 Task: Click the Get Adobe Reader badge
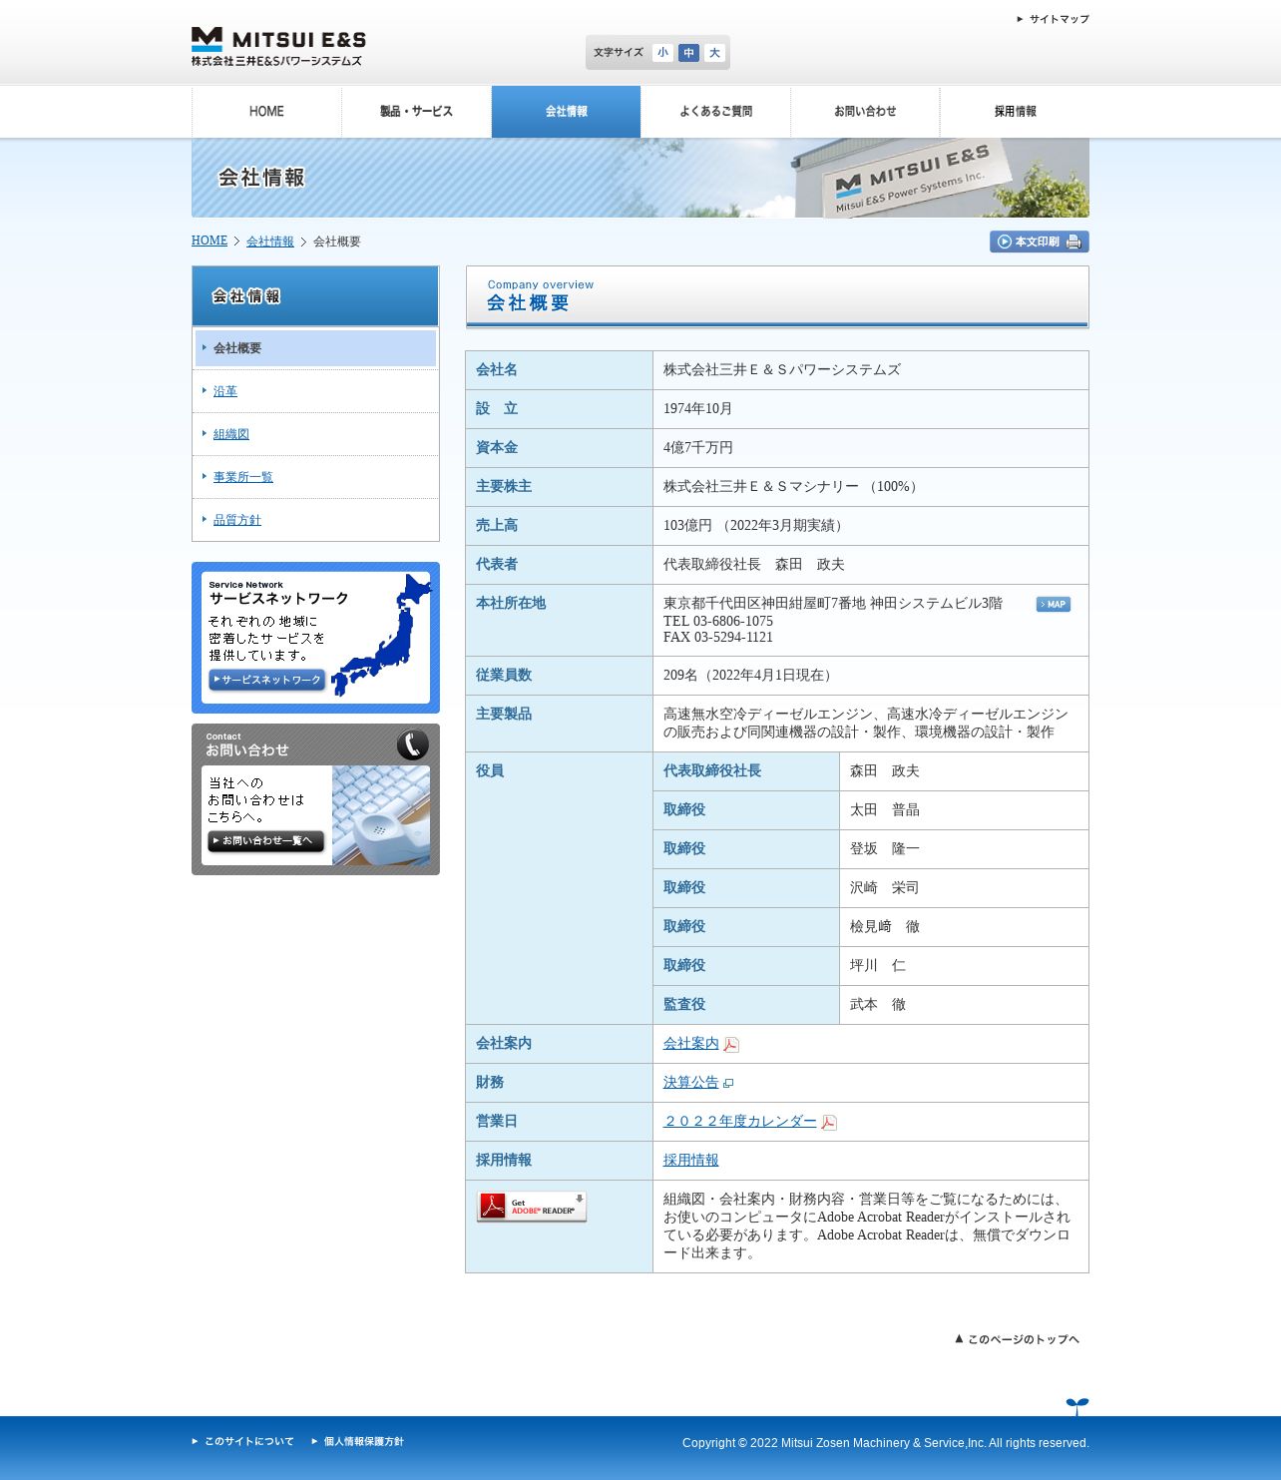[x=532, y=1207]
